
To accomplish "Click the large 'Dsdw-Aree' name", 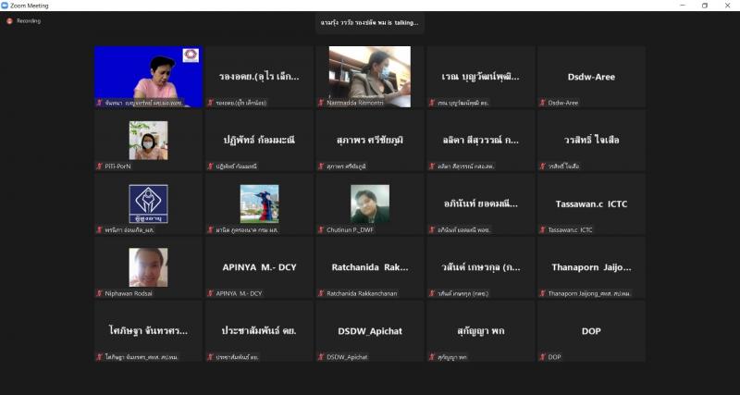I will pyautogui.click(x=591, y=77).
